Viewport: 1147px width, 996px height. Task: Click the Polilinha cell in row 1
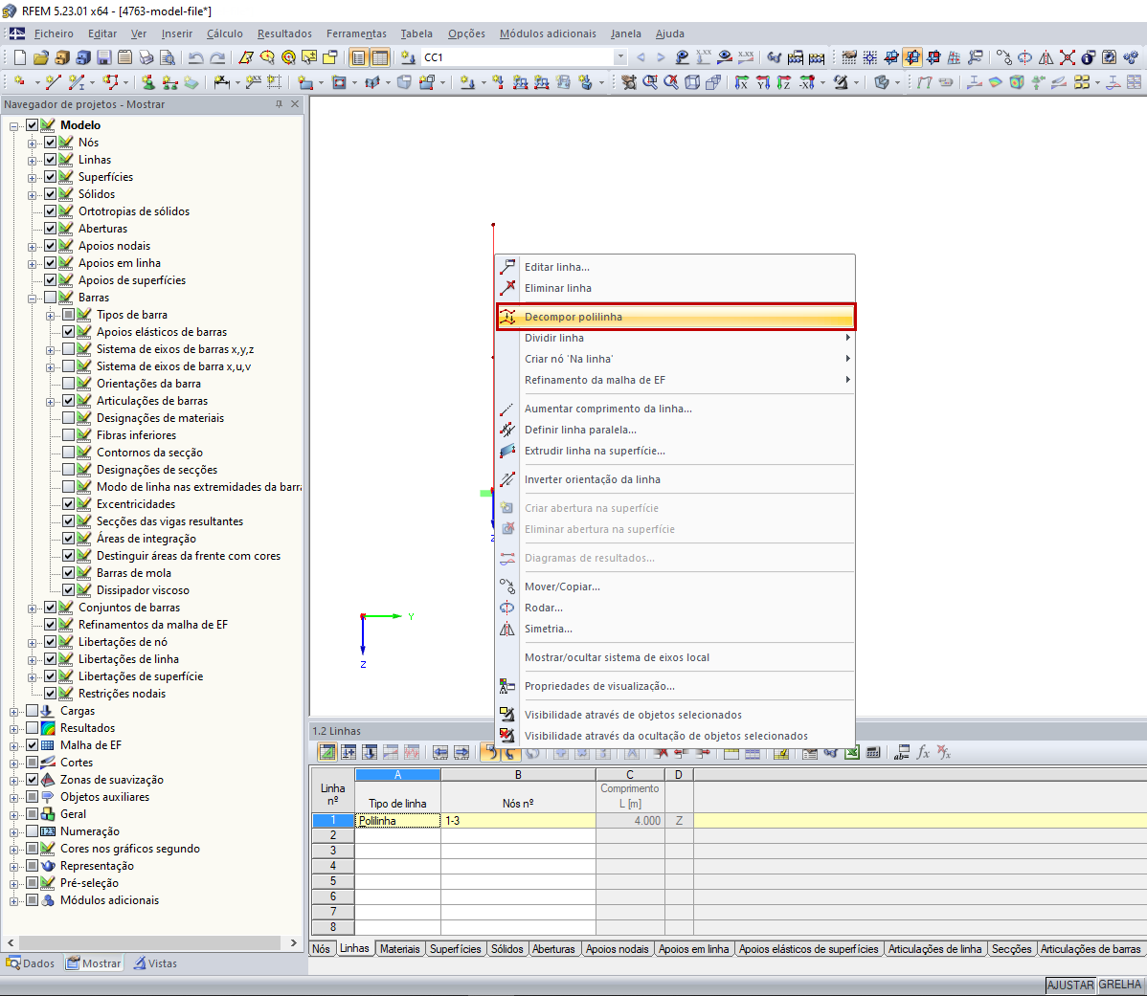coord(398,821)
